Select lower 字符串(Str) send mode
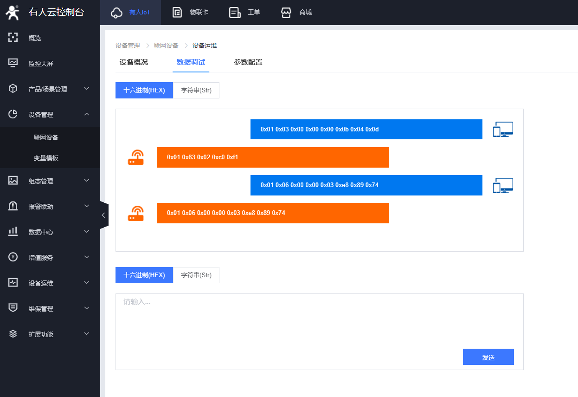This screenshot has height=397, width=578. point(196,275)
